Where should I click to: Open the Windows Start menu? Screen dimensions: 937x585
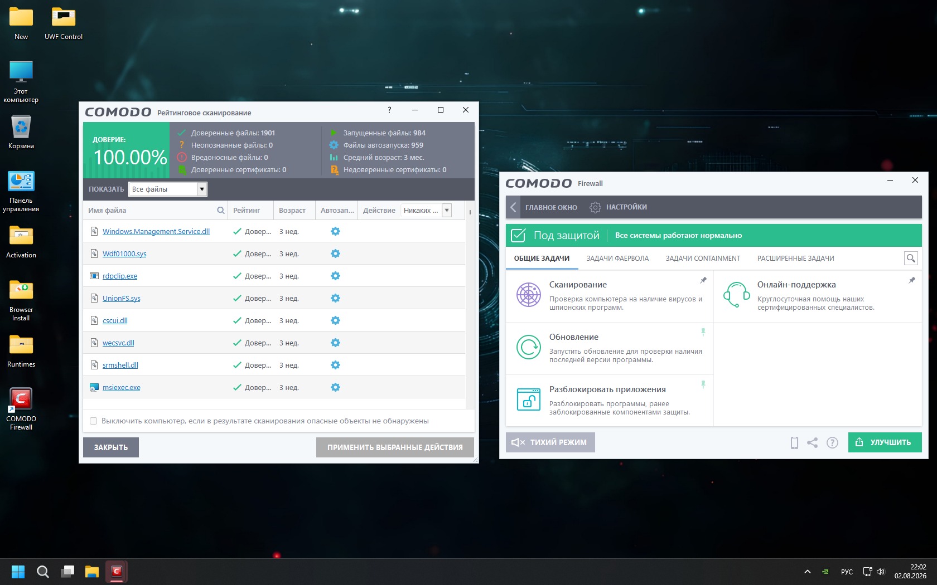18,572
